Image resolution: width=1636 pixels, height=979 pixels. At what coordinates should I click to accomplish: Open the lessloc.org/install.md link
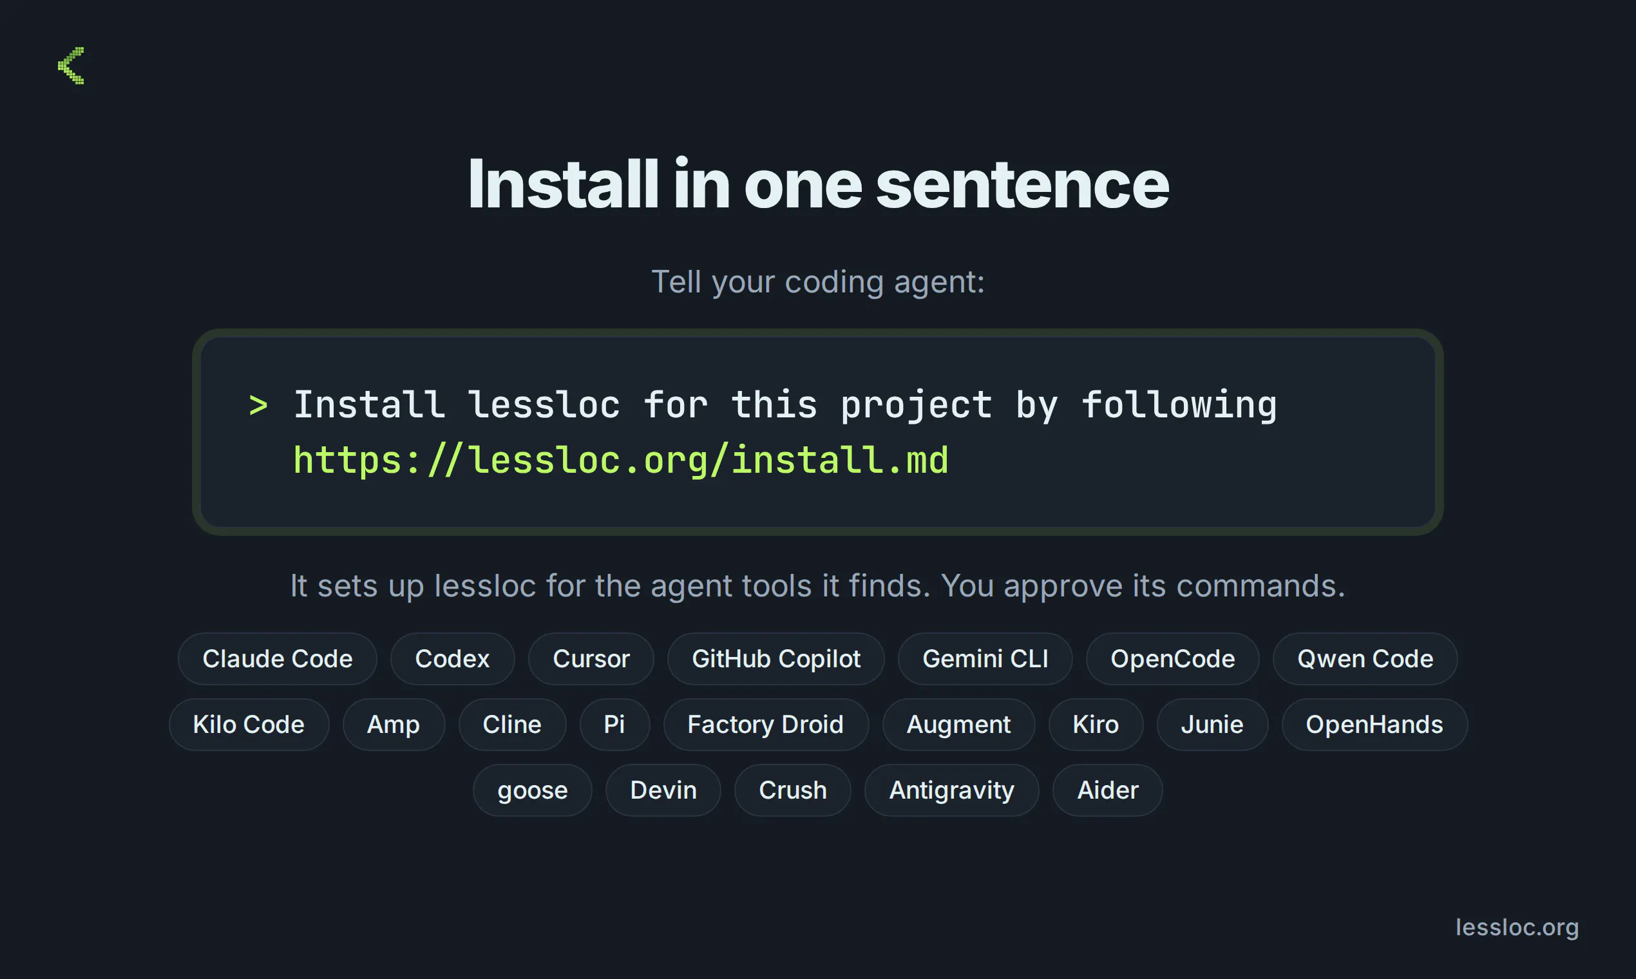[x=621, y=460]
